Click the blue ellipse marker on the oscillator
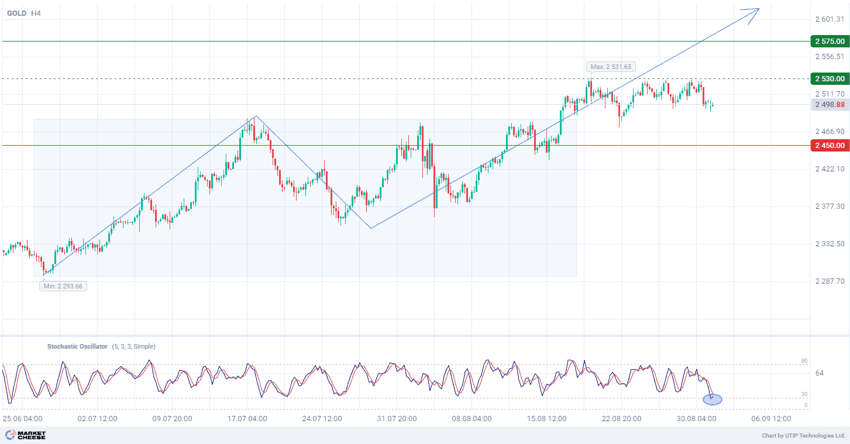This screenshot has height=444, width=850. click(712, 400)
